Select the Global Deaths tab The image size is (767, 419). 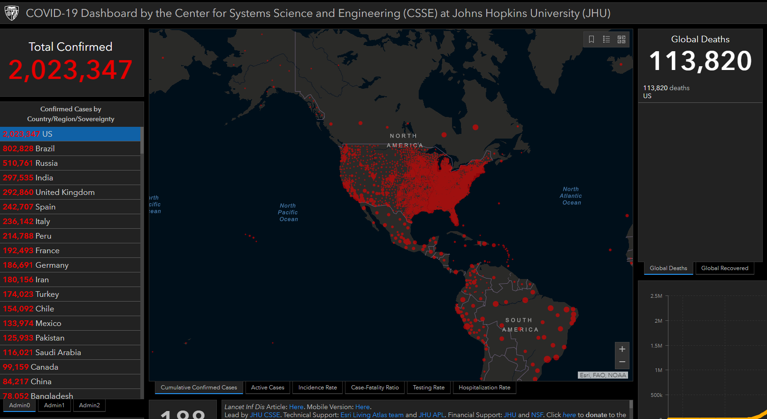tap(668, 268)
